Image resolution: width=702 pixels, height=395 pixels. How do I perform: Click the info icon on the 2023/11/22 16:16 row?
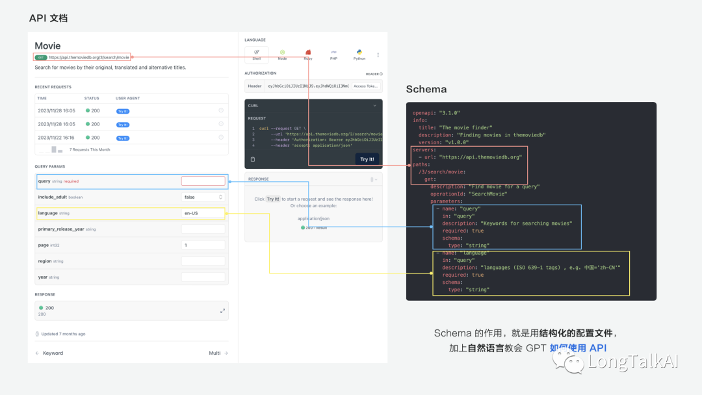[x=221, y=137]
